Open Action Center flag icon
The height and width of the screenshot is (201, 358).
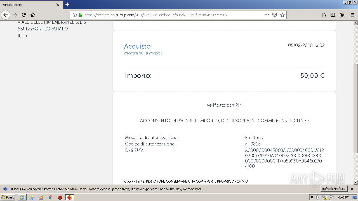[331, 197]
